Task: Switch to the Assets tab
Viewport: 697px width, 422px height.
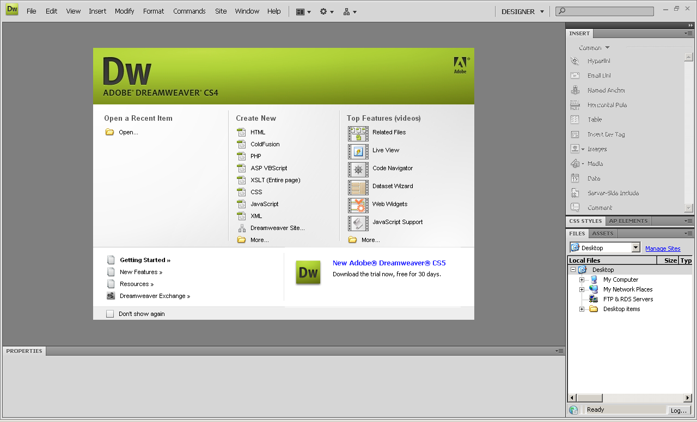Action: (x=603, y=233)
